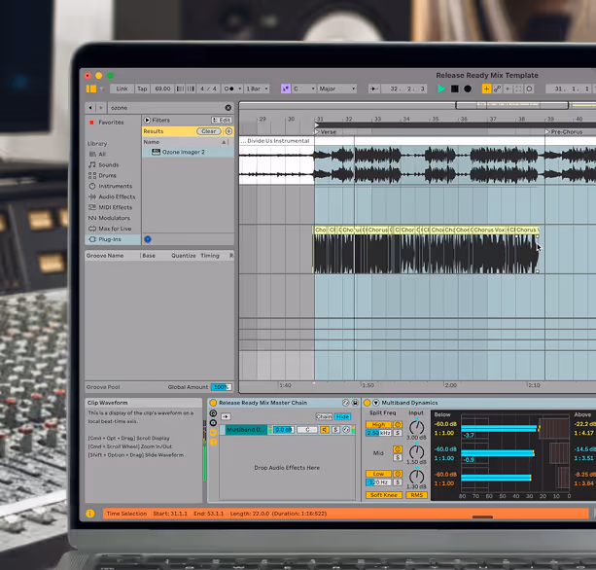The image size is (596, 570).
Task: Solo the High band with S button
Action: 398,433
